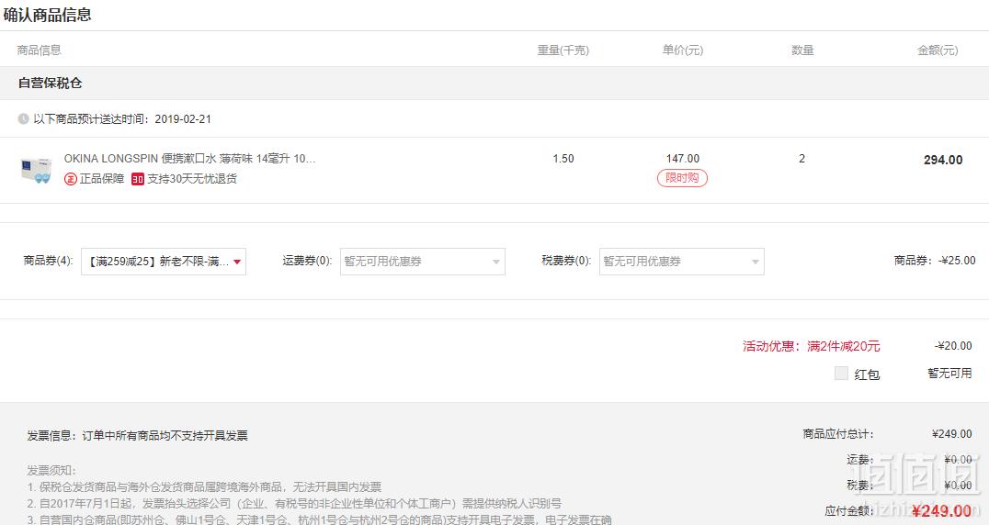Click the 发票须知 heading
The image size is (989, 525).
tap(51, 470)
